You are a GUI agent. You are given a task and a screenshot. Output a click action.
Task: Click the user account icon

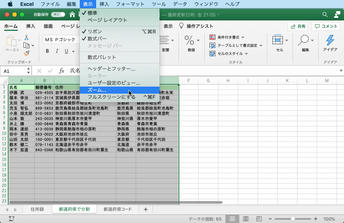337,14
